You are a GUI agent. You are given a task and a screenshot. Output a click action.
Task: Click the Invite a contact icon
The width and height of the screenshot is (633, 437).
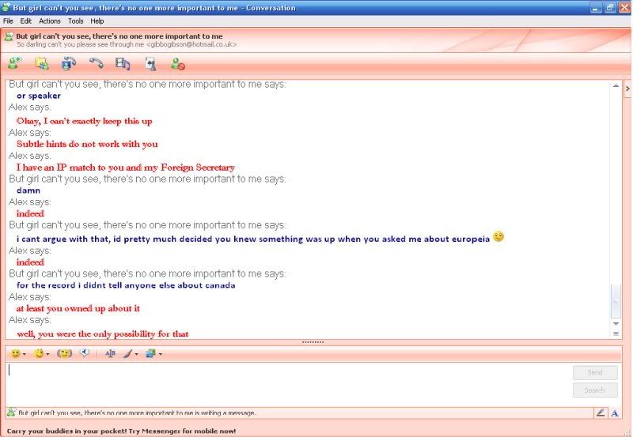(13, 64)
